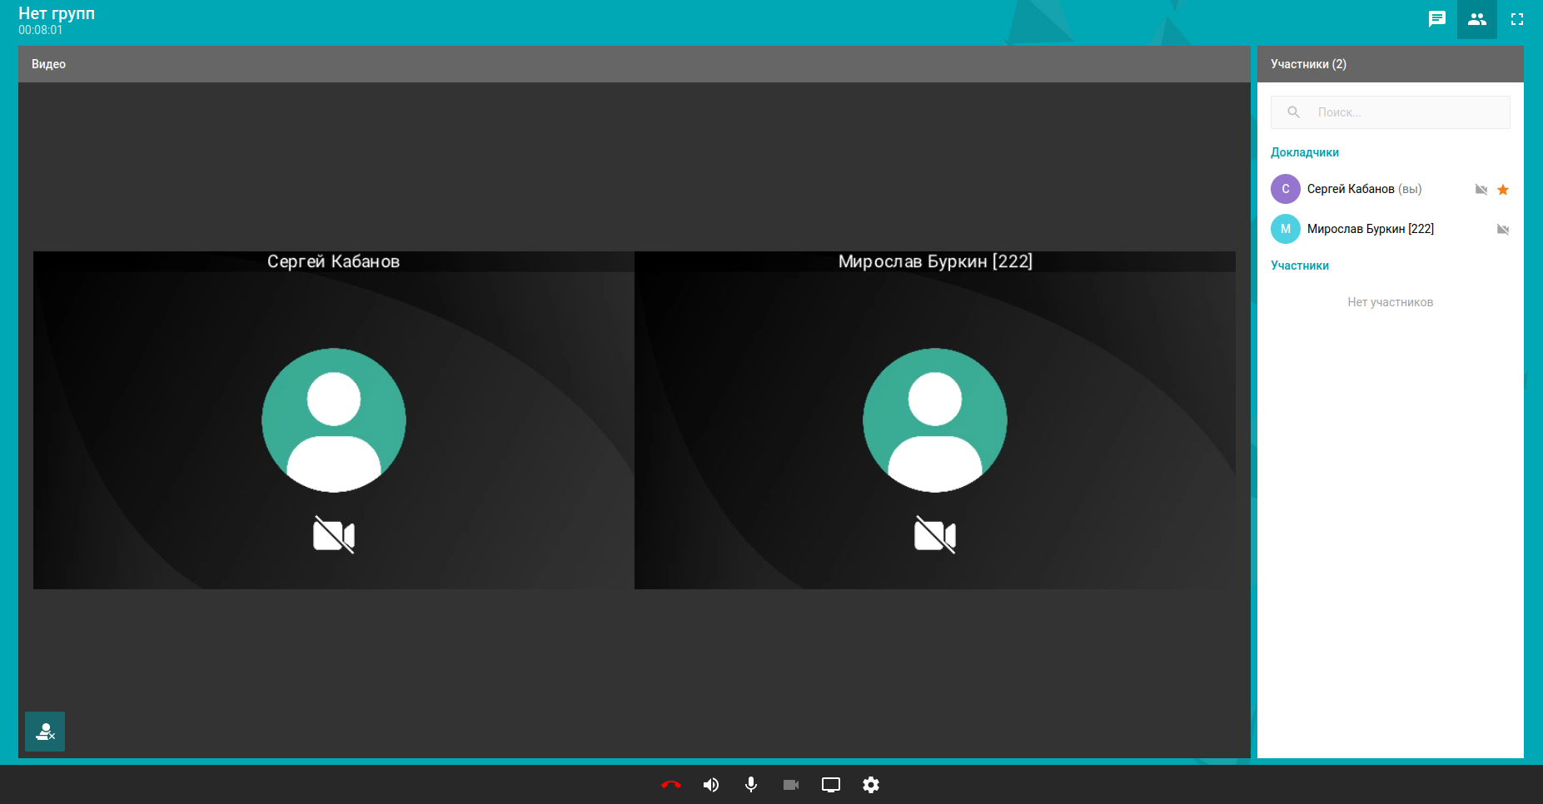Image resolution: width=1543 pixels, height=804 pixels.
Task: Hang up with the red phone icon
Action: coord(670,785)
